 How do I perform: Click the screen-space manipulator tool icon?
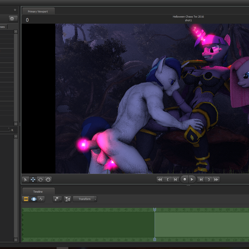(48, 180)
